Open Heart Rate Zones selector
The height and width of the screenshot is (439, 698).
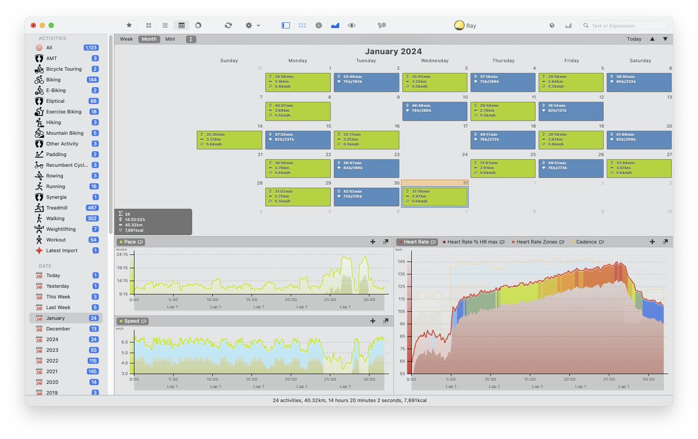539,242
